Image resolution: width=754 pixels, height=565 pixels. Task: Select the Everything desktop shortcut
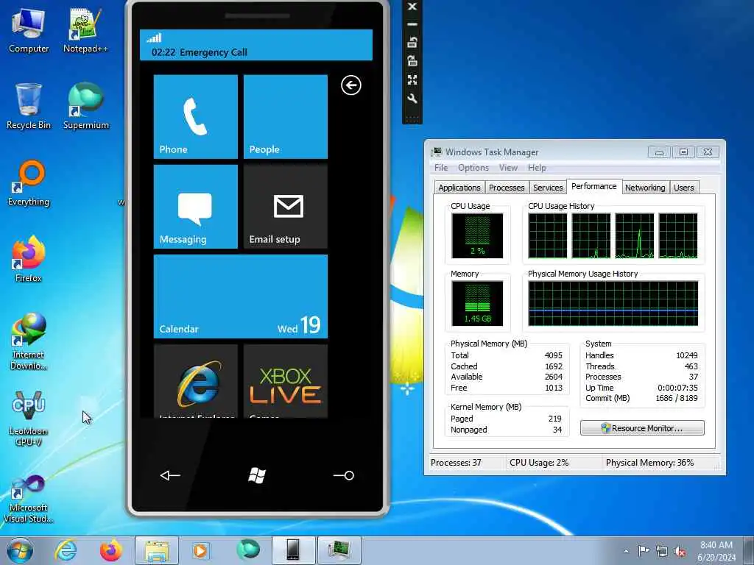(x=29, y=183)
